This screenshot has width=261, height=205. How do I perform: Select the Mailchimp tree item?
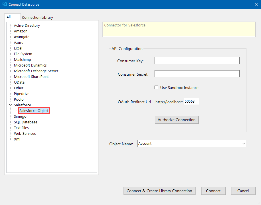(x=22, y=59)
